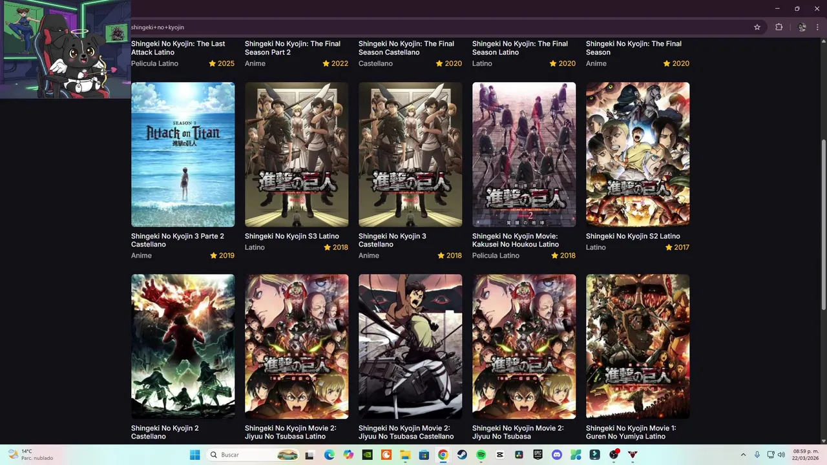This screenshot has height=465, width=827.
Task: Click the Buscar taskbar search box
Action: pyautogui.click(x=253, y=455)
